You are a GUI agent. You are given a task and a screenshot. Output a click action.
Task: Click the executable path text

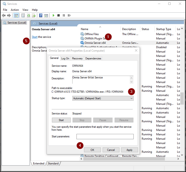[x=87, y=92]
